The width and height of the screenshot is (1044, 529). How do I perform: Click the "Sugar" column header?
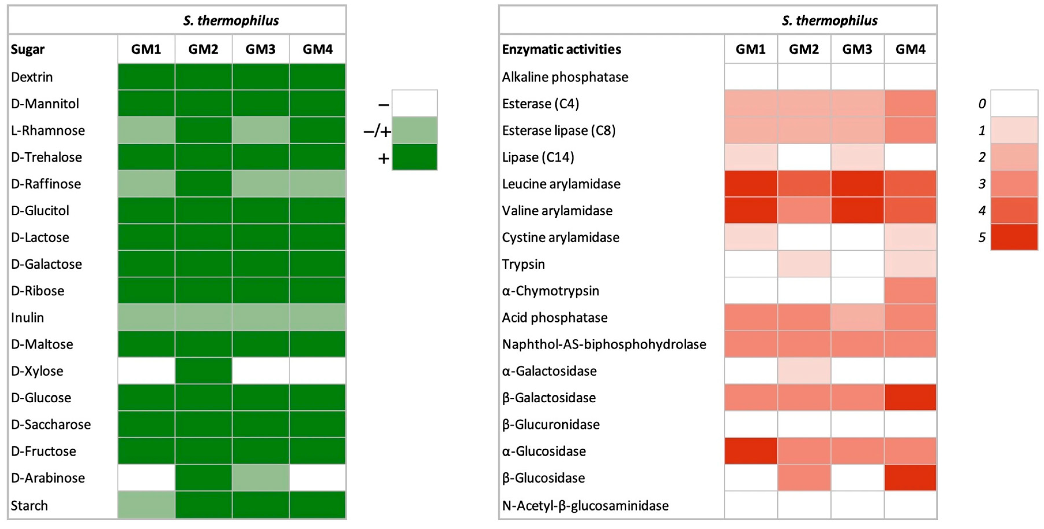tap(28, 50)
